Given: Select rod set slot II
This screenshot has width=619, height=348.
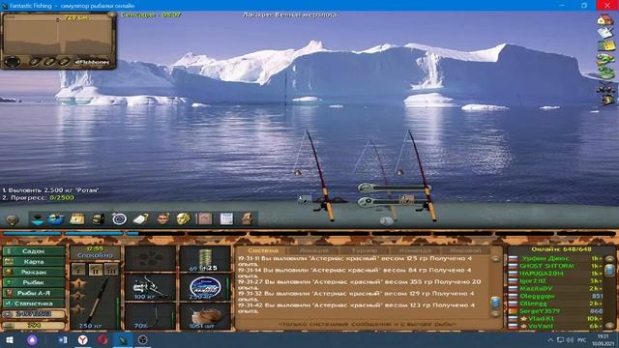Looking at the screenshot, I should [95, 269].
